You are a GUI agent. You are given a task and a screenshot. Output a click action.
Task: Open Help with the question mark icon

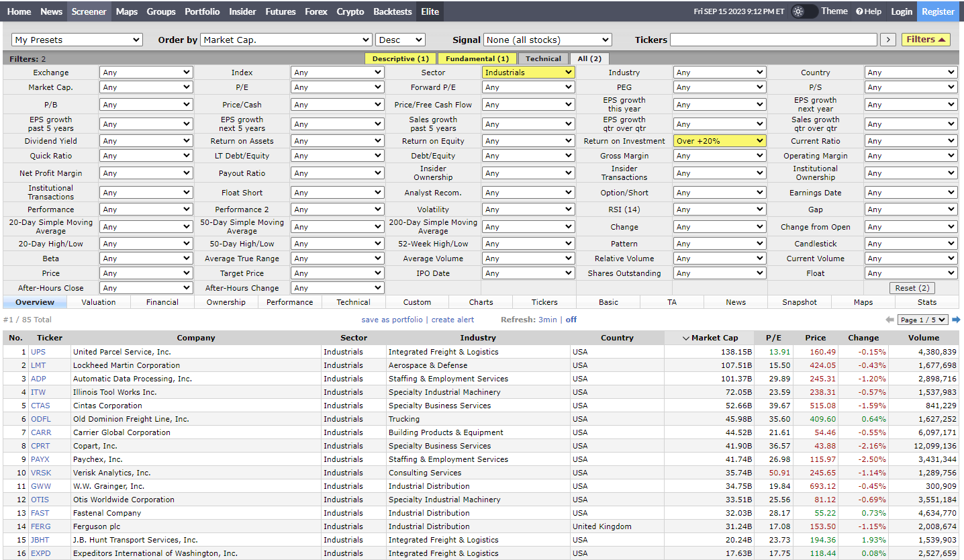[x=869, y=11]
